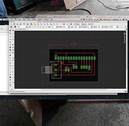Open the Display layers tool
This screenshot has width=129, height=126.
click(10, 33)
